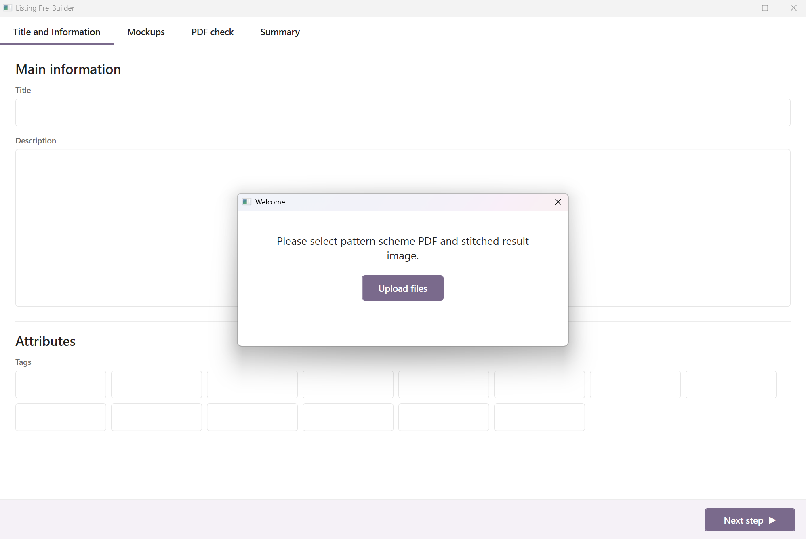Select the Title and Information tab

click(x=57, y=32)
